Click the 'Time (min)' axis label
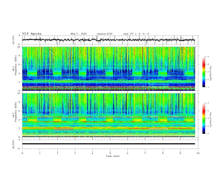 point(113,156)
